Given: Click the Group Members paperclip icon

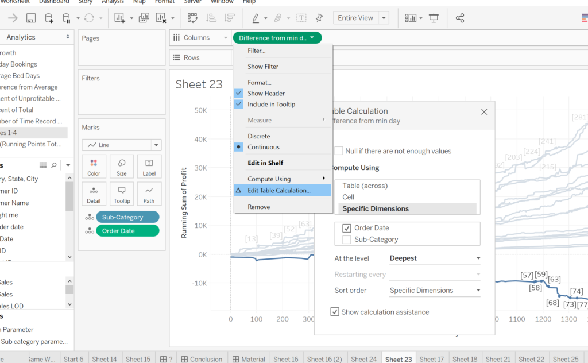Looking at the screenshot, I should [x=278, y=18].
